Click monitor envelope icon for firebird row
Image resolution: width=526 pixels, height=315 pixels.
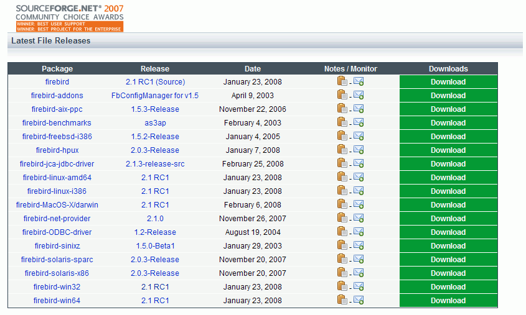359,81
